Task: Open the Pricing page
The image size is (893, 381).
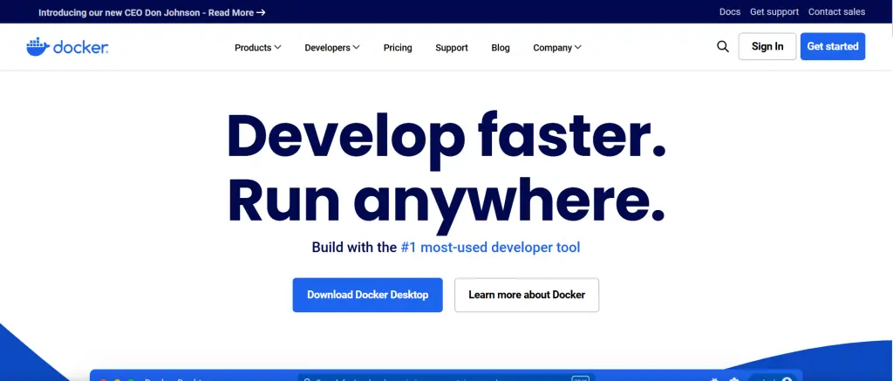Action: tap(398, 48)
